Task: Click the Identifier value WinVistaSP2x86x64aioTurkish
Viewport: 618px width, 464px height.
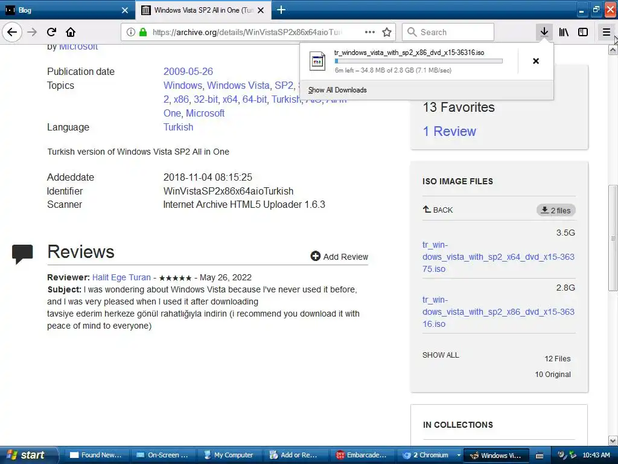Action: tap(228, 191)
